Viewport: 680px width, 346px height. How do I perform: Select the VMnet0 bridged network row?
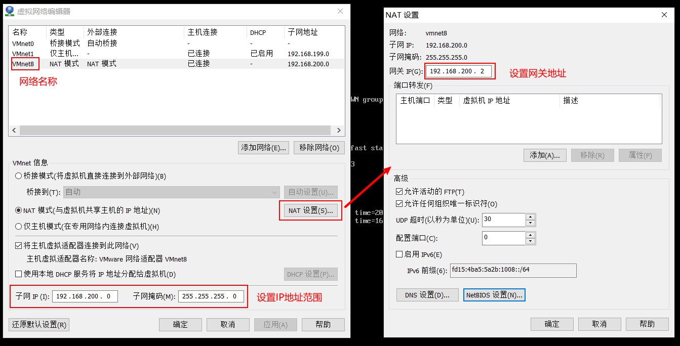click(x=23, y=44)
